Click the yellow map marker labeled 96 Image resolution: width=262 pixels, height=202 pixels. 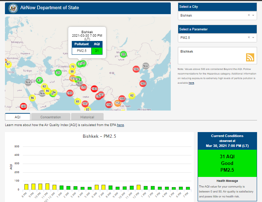pos(32,98)
